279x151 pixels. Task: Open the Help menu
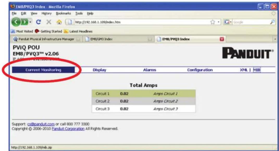pyautogui.click(x=90, y=14)
